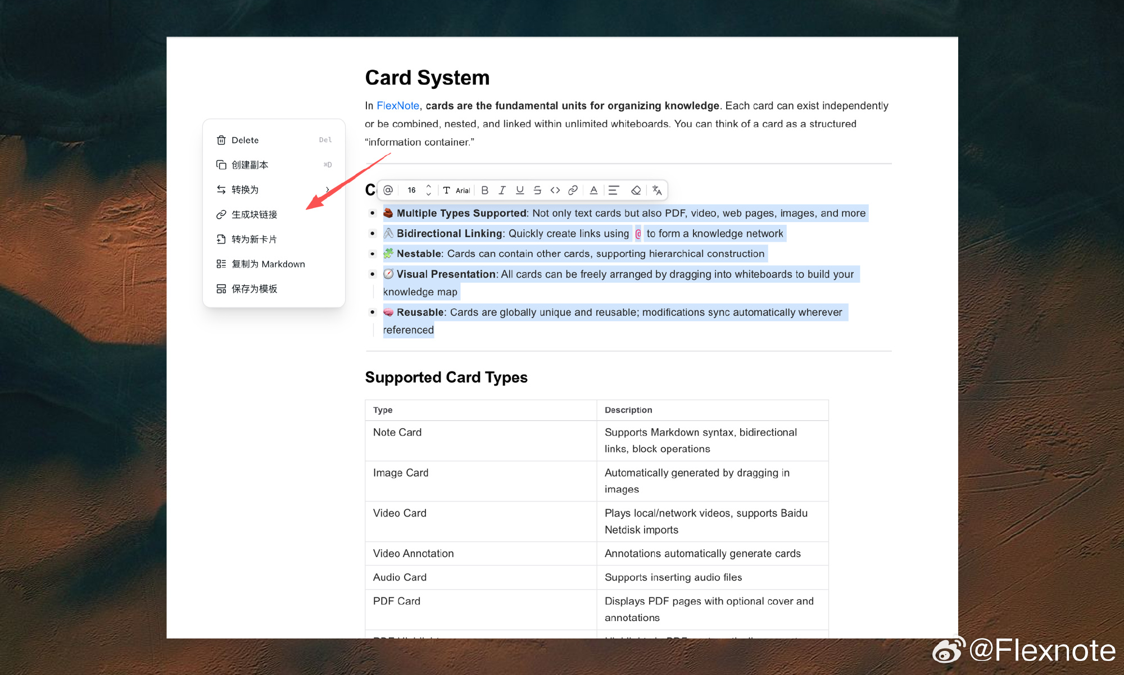Click the Note Card table cell
This screenshot has width=1124, height=675.
(481, 441)
